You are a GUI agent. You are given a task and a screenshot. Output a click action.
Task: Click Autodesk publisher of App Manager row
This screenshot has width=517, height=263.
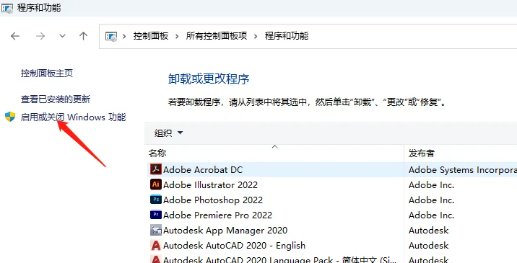(429, 231)
